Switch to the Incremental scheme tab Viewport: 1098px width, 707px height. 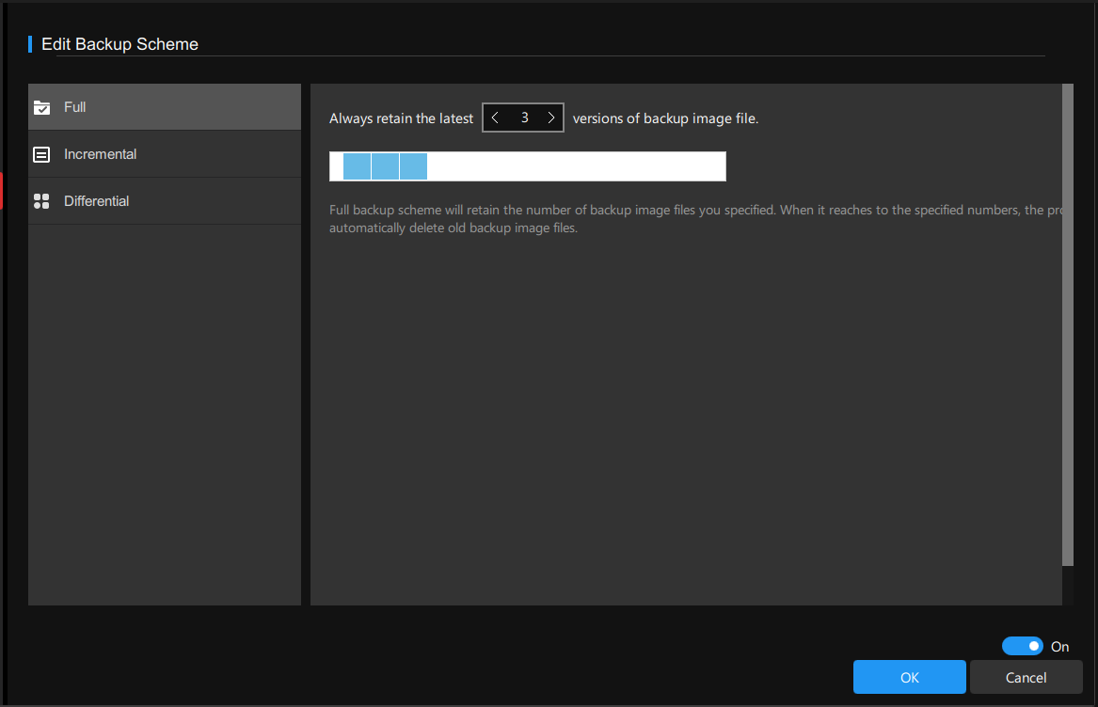coord(165,154)
